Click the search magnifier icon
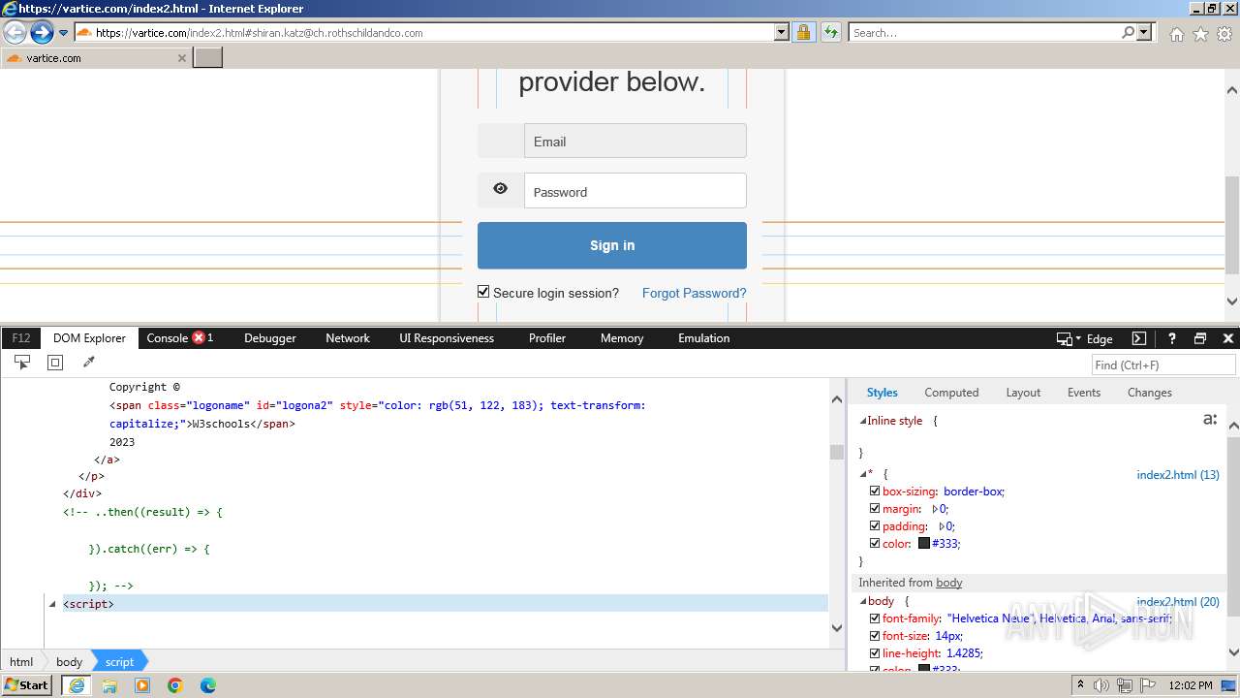Screen dimensions: 1240x698 pyautogui.click(x=1128, y=32)
